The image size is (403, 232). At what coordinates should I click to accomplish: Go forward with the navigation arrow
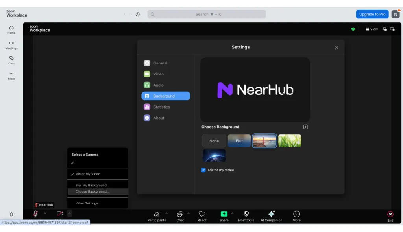pyautogui.click(x=131, y=15)
